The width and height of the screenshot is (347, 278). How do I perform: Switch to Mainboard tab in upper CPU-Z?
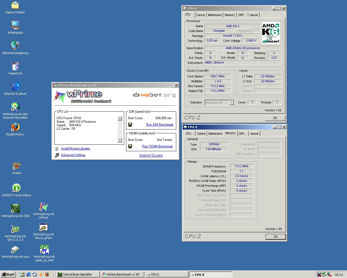pos(215,15)
